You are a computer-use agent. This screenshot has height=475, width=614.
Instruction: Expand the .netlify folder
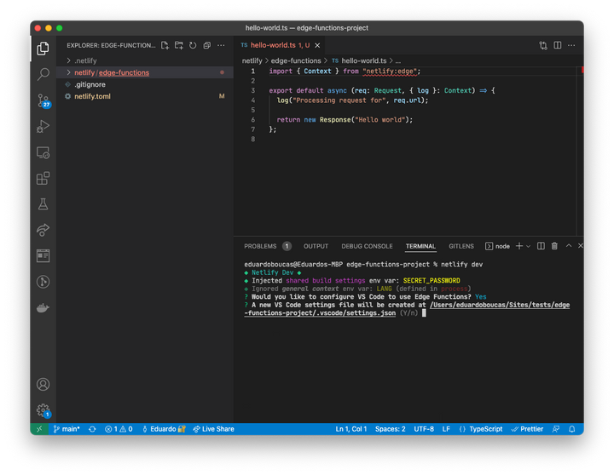pos(85,61)
